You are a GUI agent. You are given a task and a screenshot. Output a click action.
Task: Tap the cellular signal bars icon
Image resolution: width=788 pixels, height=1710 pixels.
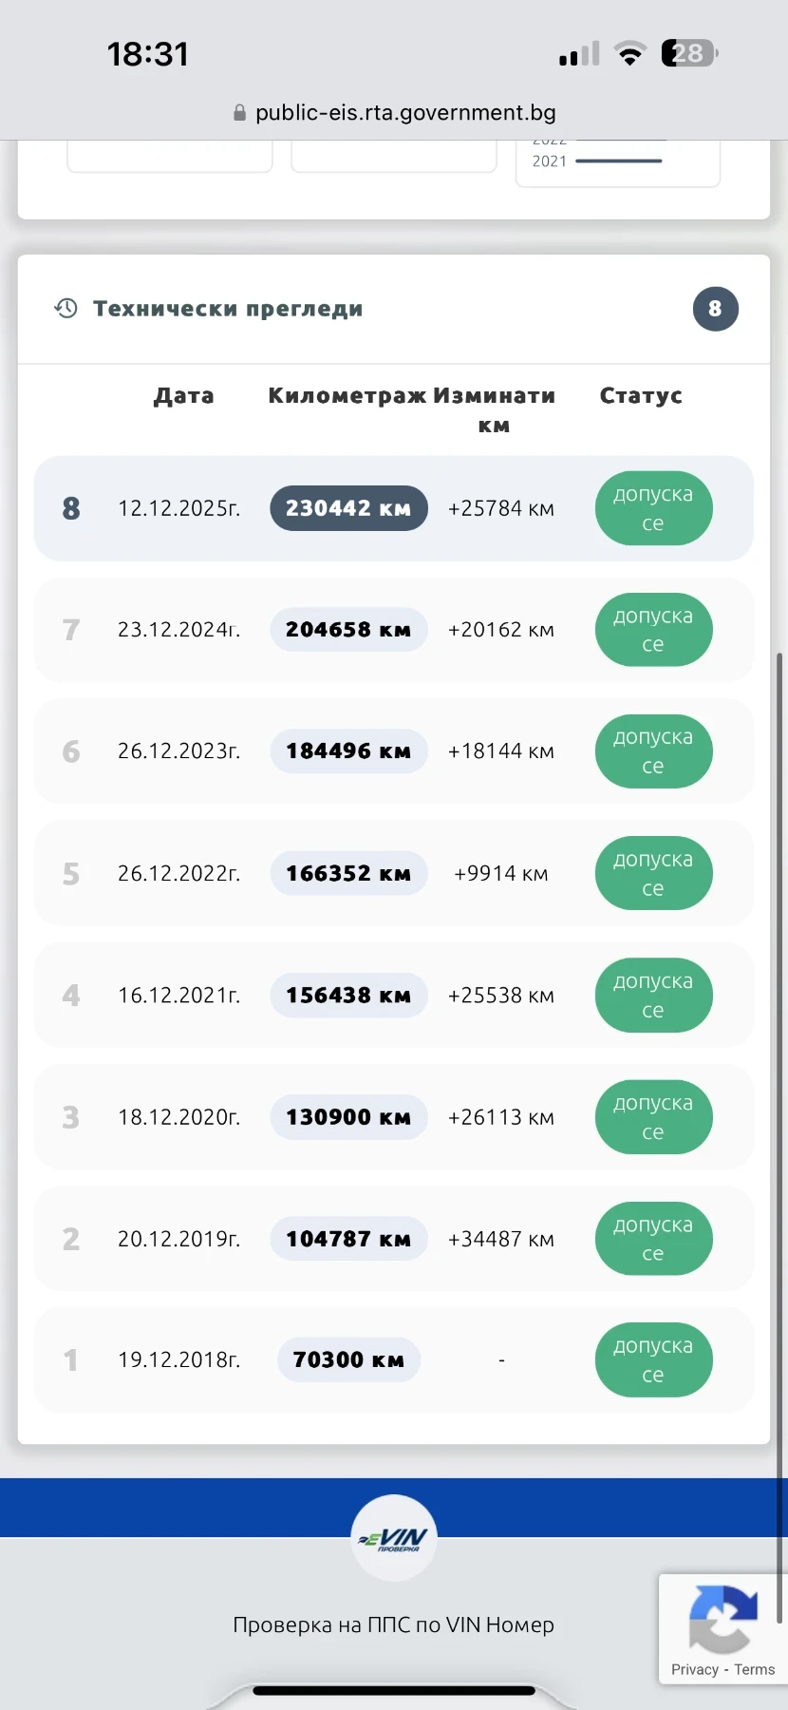579,54
